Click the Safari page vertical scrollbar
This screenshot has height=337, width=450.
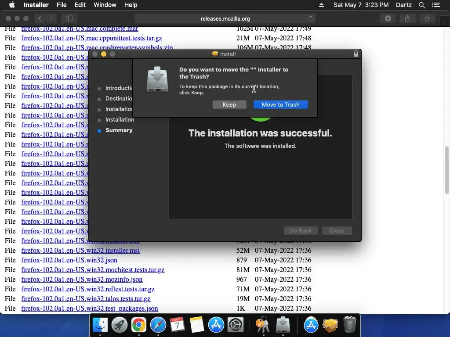[446, 170]
